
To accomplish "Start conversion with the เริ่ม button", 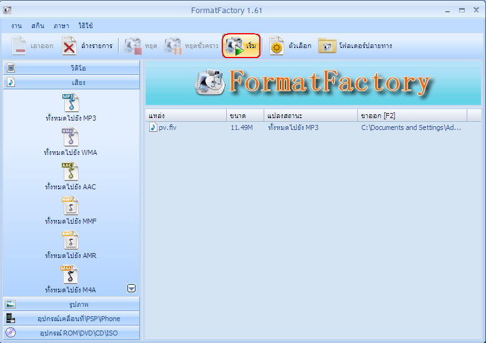I will tap(241, 46).
